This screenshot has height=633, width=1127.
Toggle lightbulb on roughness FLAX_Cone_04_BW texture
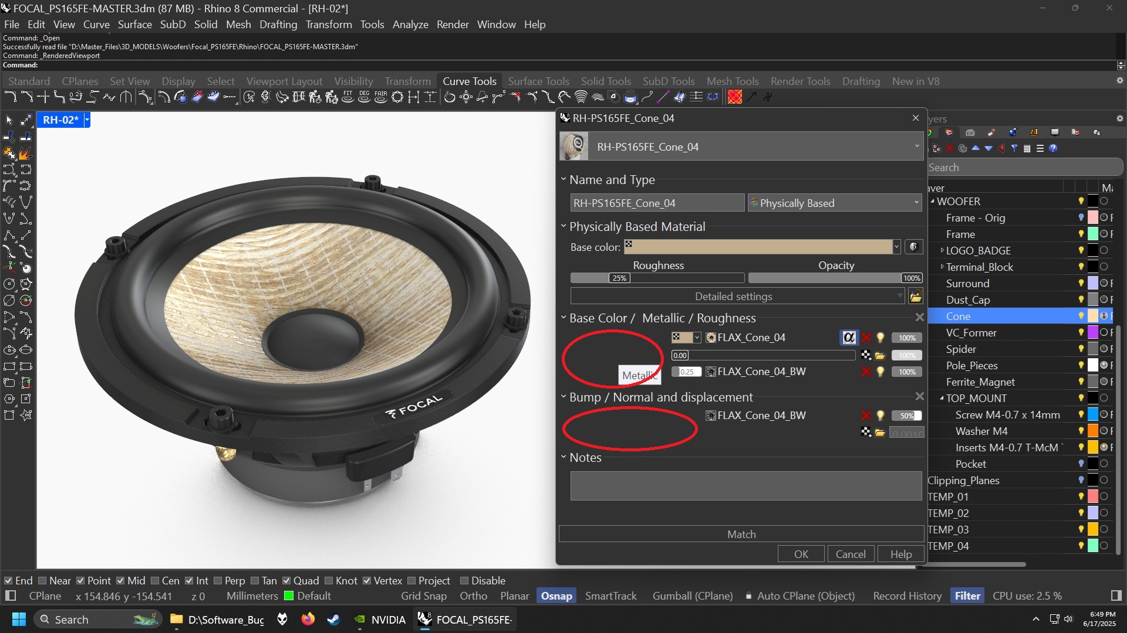[880, 372]
